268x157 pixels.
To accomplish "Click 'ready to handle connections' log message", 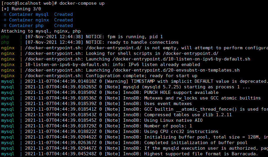I will (x=143, y=42).
